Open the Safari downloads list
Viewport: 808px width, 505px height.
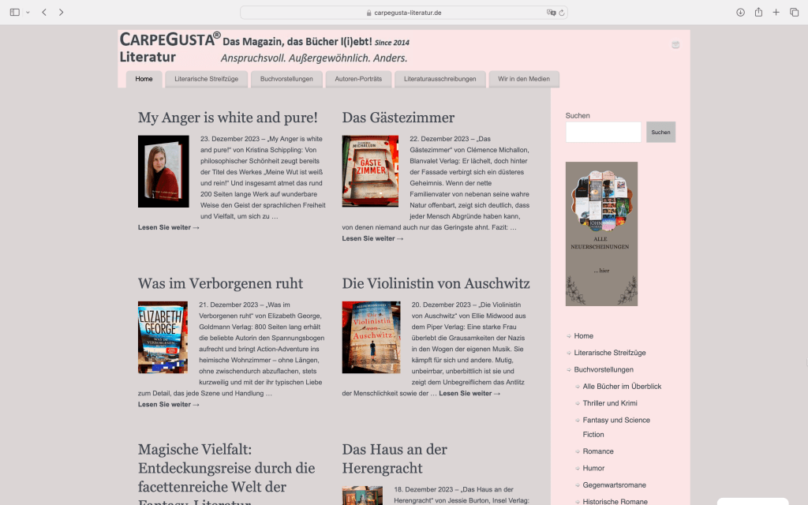[x=740, y=12]
